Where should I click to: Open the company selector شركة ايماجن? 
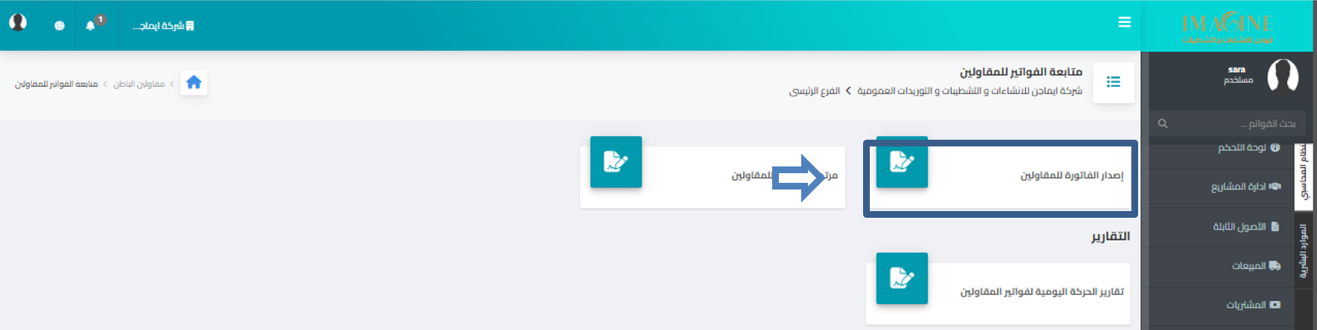pos(163,26)
